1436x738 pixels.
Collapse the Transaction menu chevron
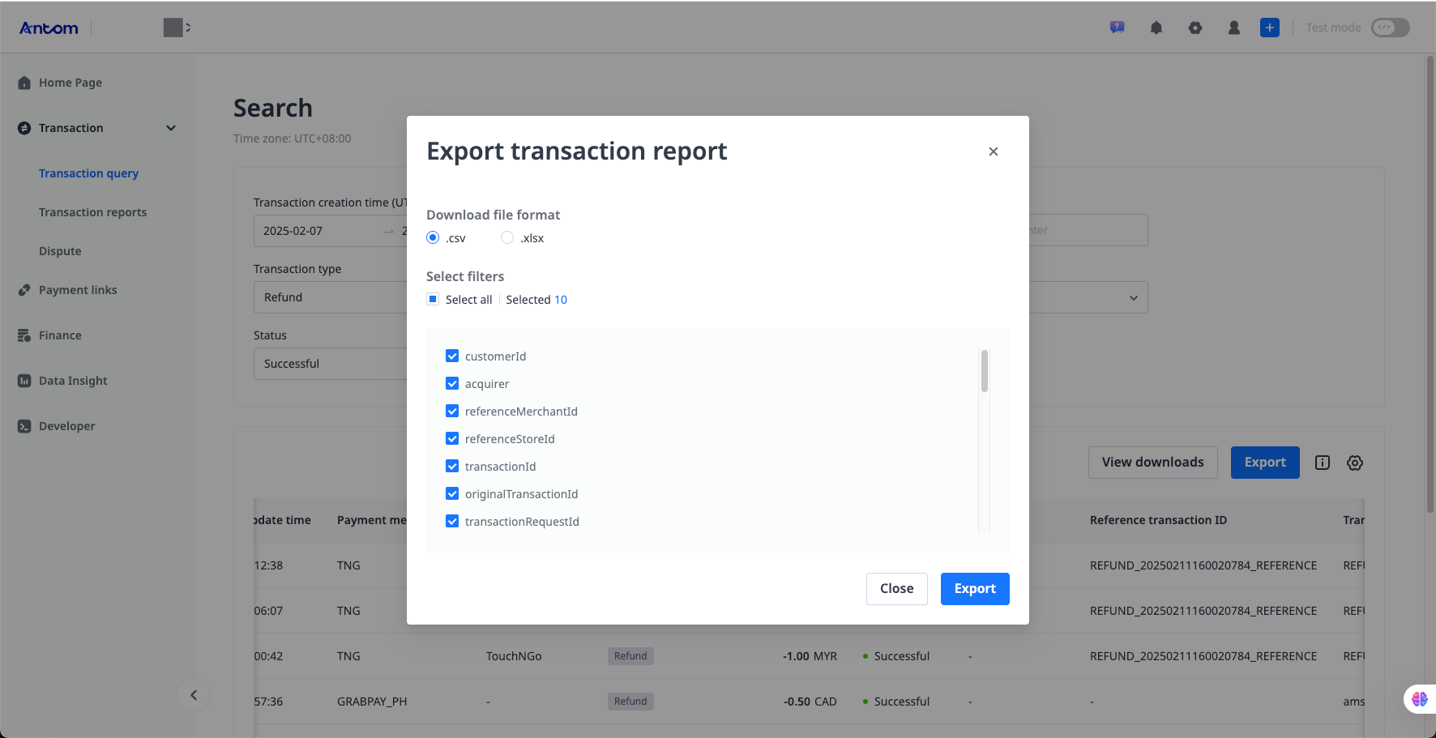[x=171, y=128]
